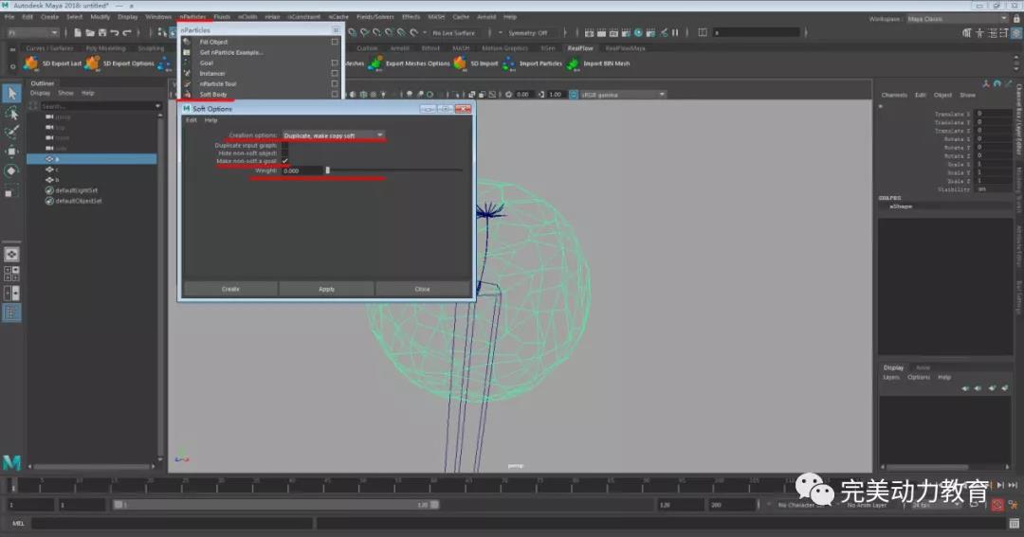Click the Lasso Select tool in toolbox
This screenshot has height=537, width=1024.
pyautogui.click(x=11, y=113)
